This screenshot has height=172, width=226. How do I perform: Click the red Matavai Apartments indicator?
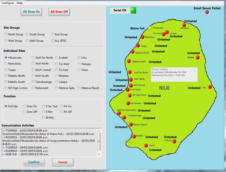(x=119, y=113)
